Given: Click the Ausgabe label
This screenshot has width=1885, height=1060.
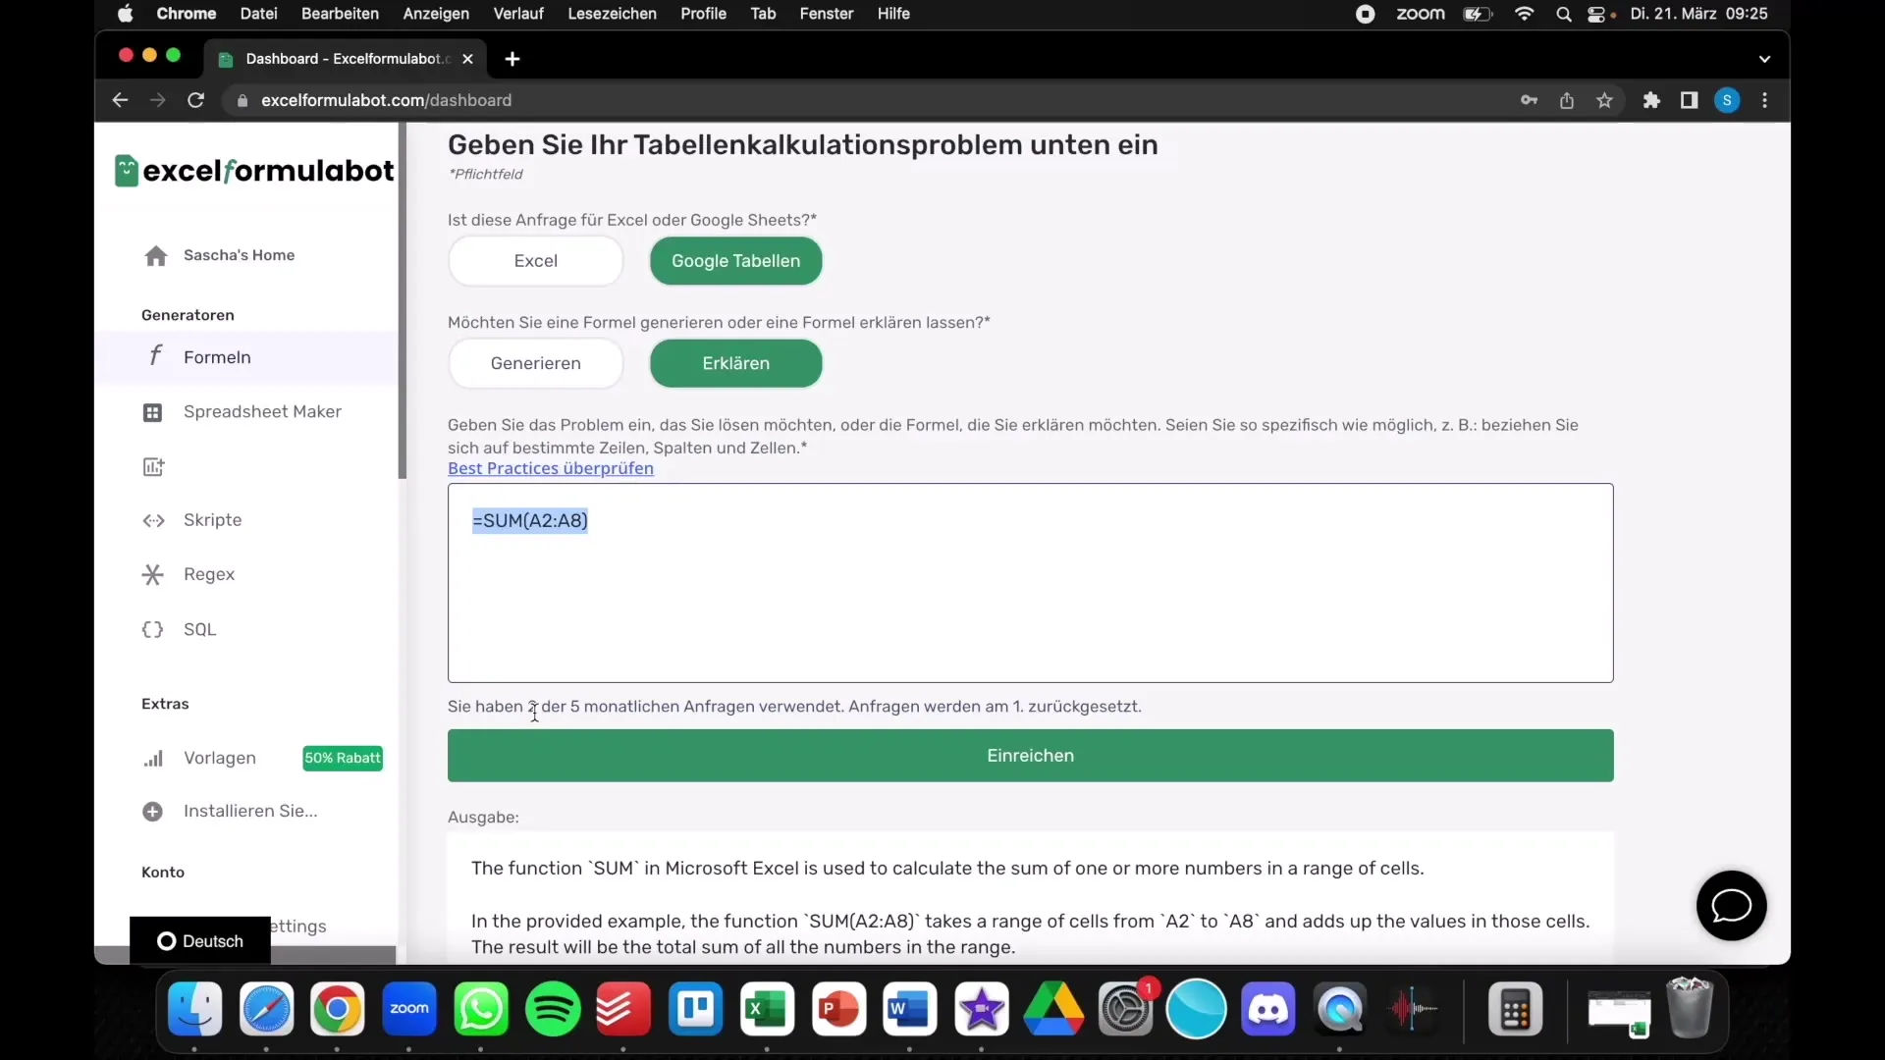Looking at the screenshot, I should [483, 817].
